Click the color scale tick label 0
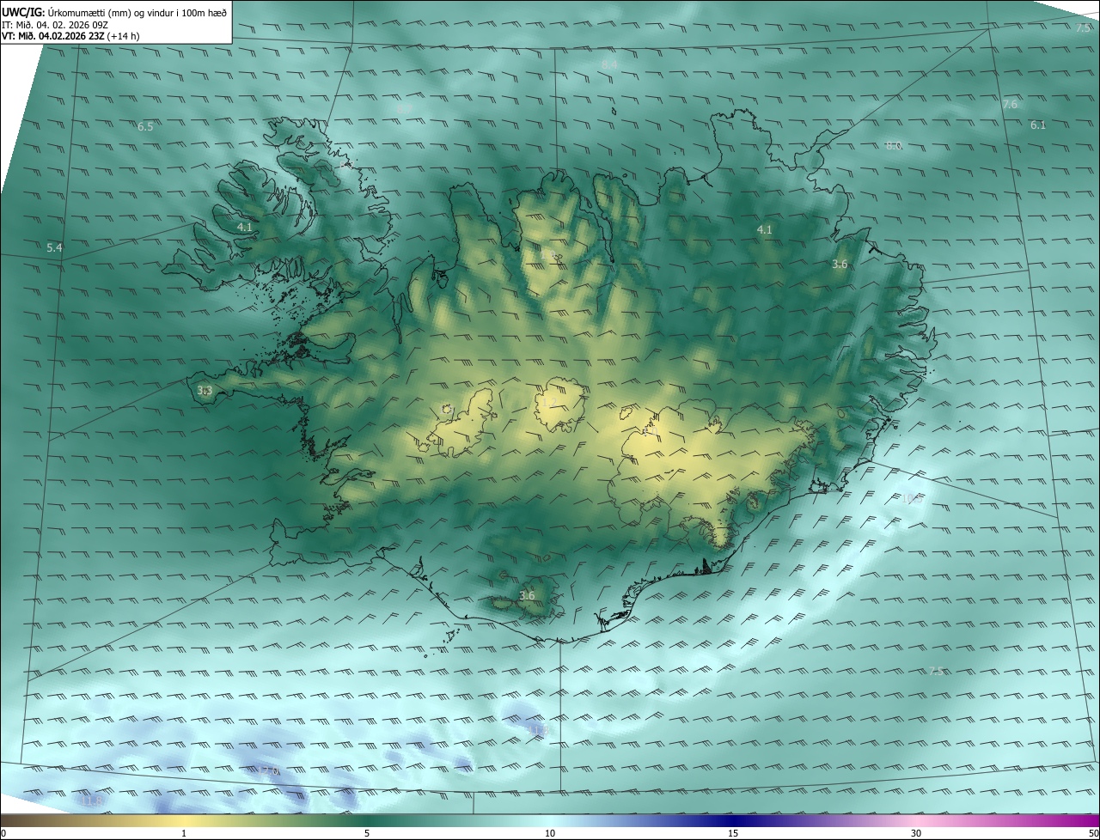1100x840 pixels. 3,833
